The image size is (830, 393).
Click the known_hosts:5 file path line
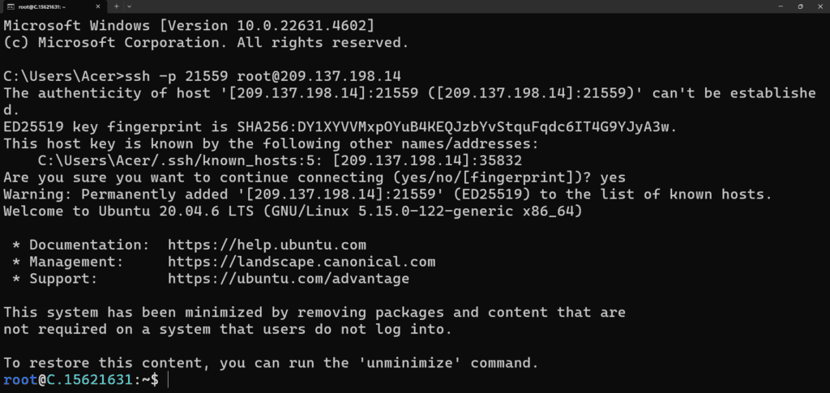click(x=280, y=160)
